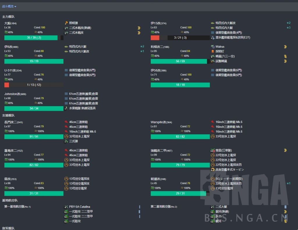Click the 三式弾 shell icon under 長門改二
The image size is (298, 230).
(66, 141)
